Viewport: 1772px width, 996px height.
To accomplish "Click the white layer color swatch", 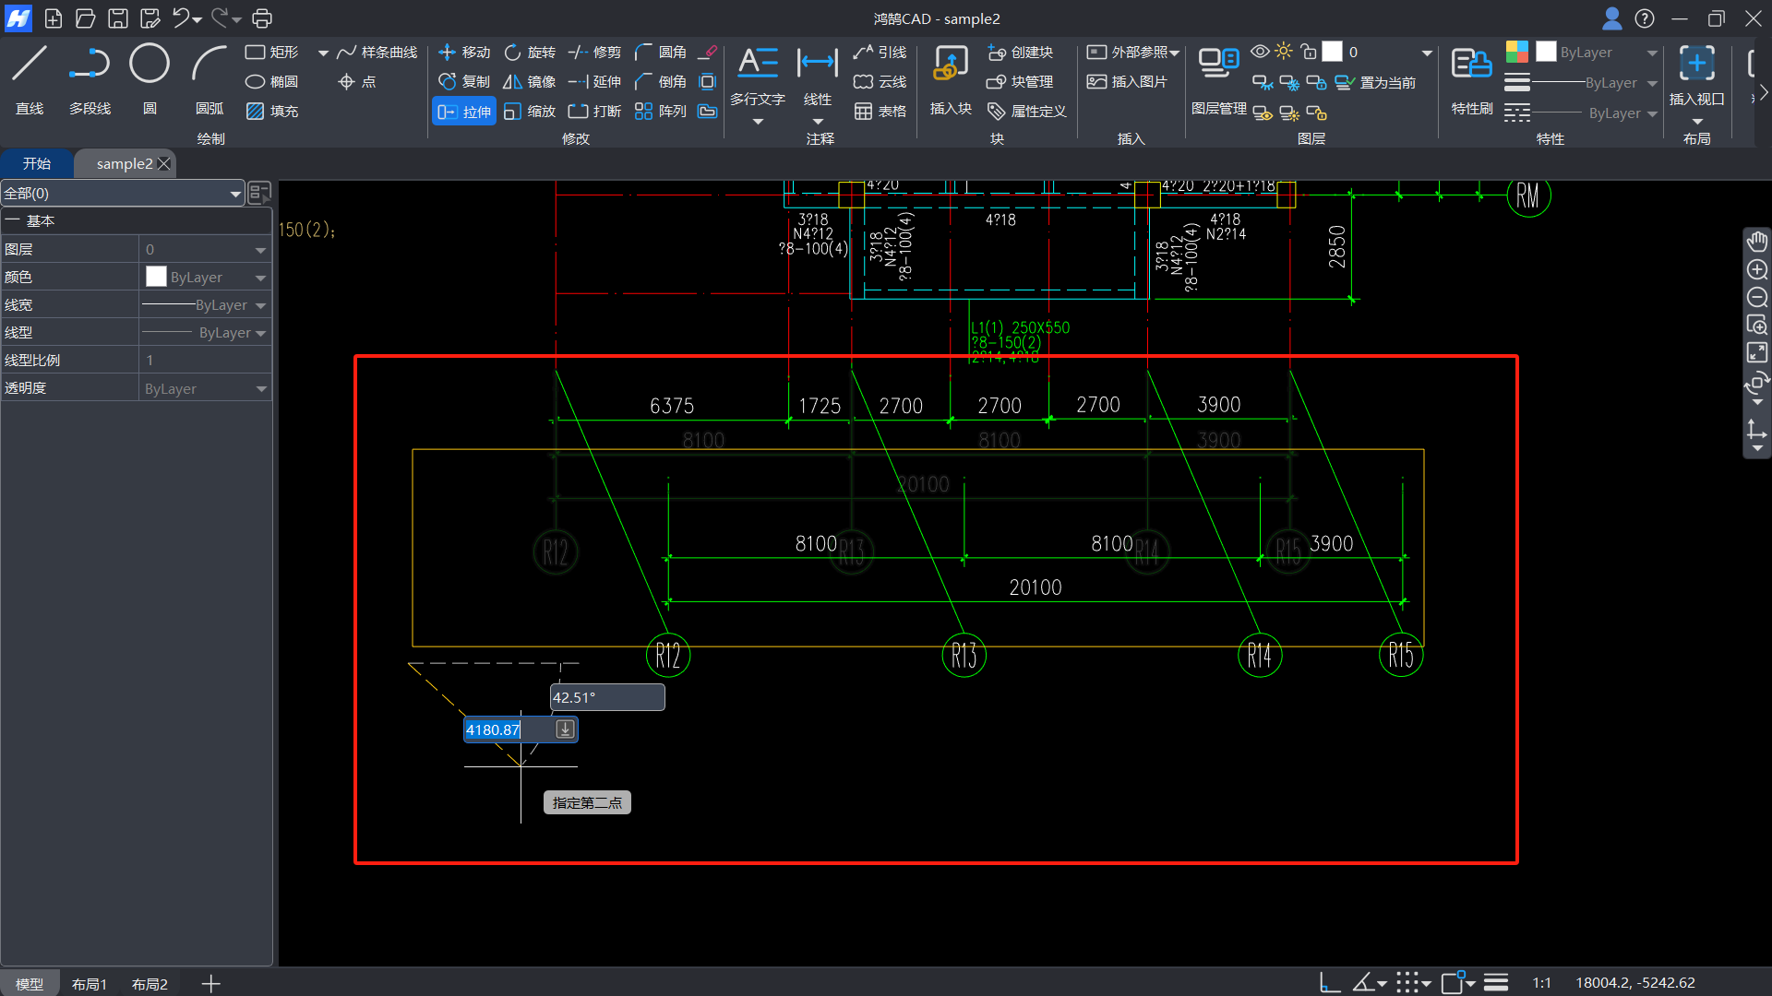I will [1333, 52].
